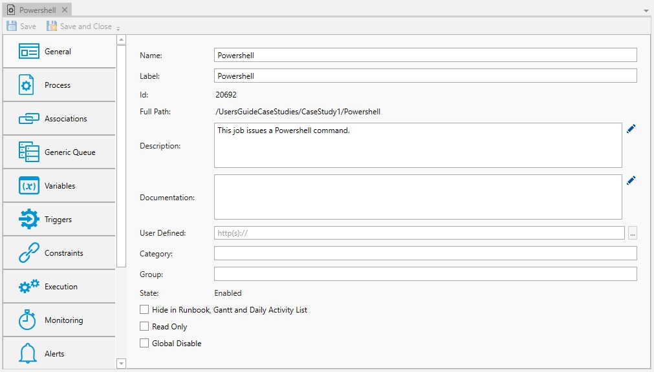The height and width of the screenshot is (372, 654).
Task: Check the Read Only checkbox
Action: 144,327
